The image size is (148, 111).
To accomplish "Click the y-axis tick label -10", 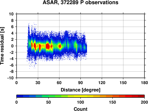I will [10, 78].
